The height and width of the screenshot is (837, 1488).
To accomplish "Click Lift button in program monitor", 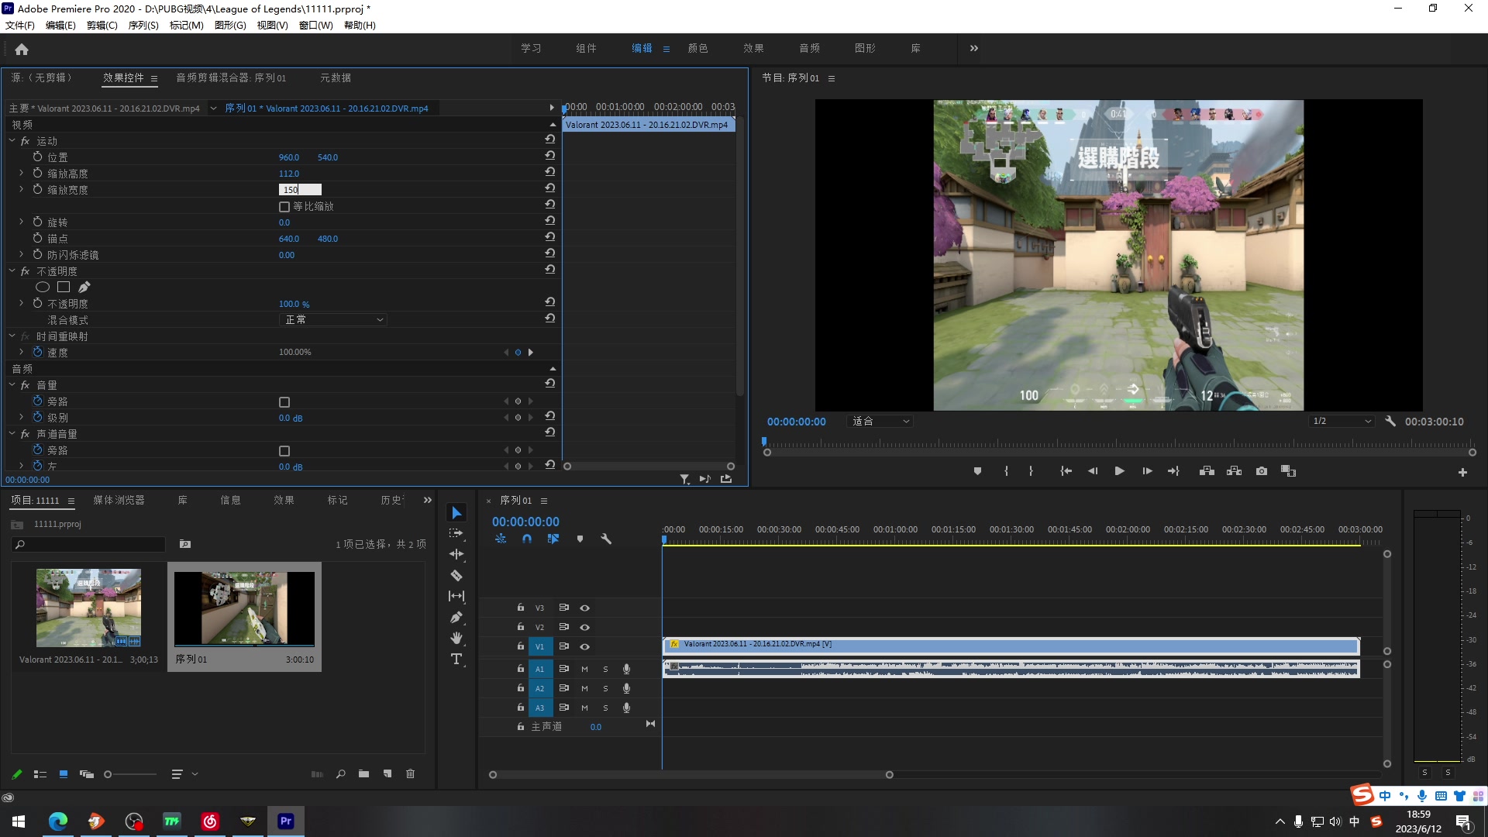I will click(x=1207, y=471).
